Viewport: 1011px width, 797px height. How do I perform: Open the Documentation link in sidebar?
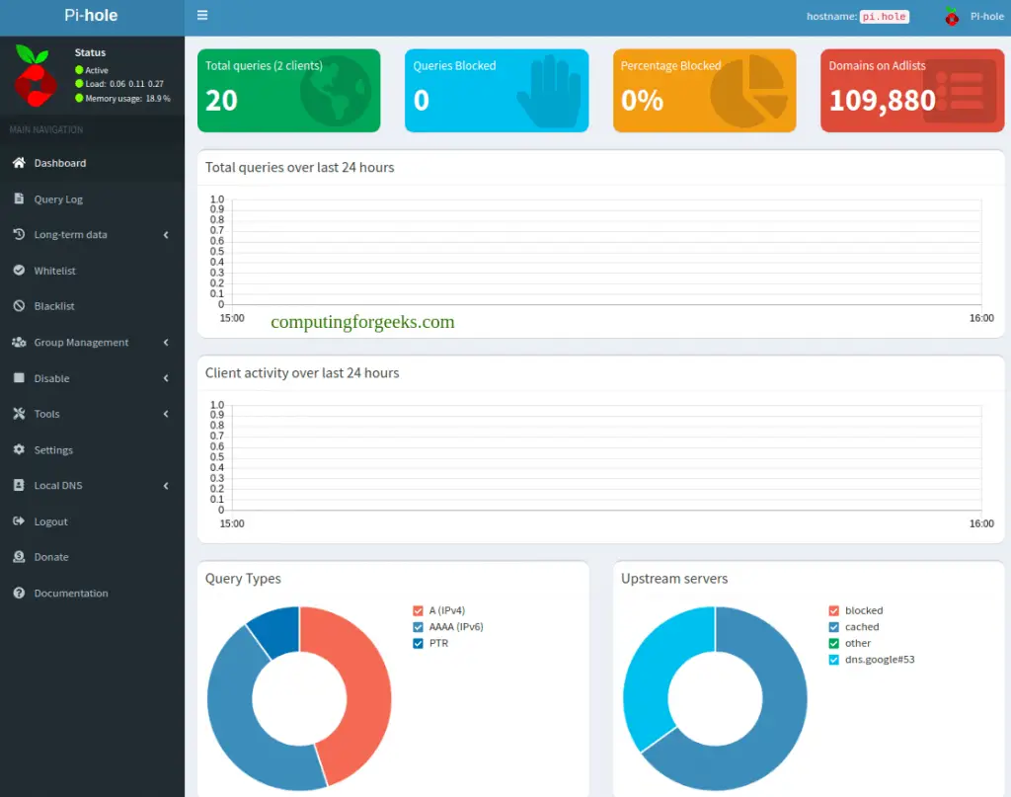click(92, 594)
